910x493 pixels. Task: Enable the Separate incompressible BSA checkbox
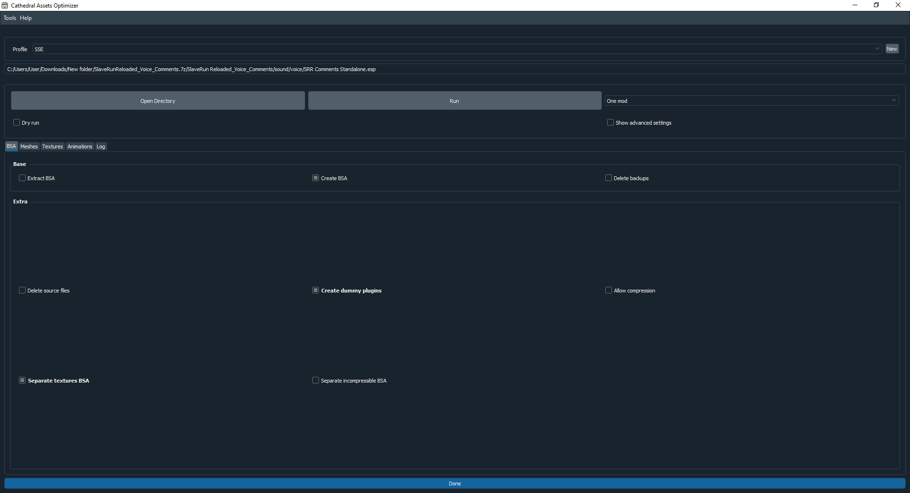pos(316,380)
